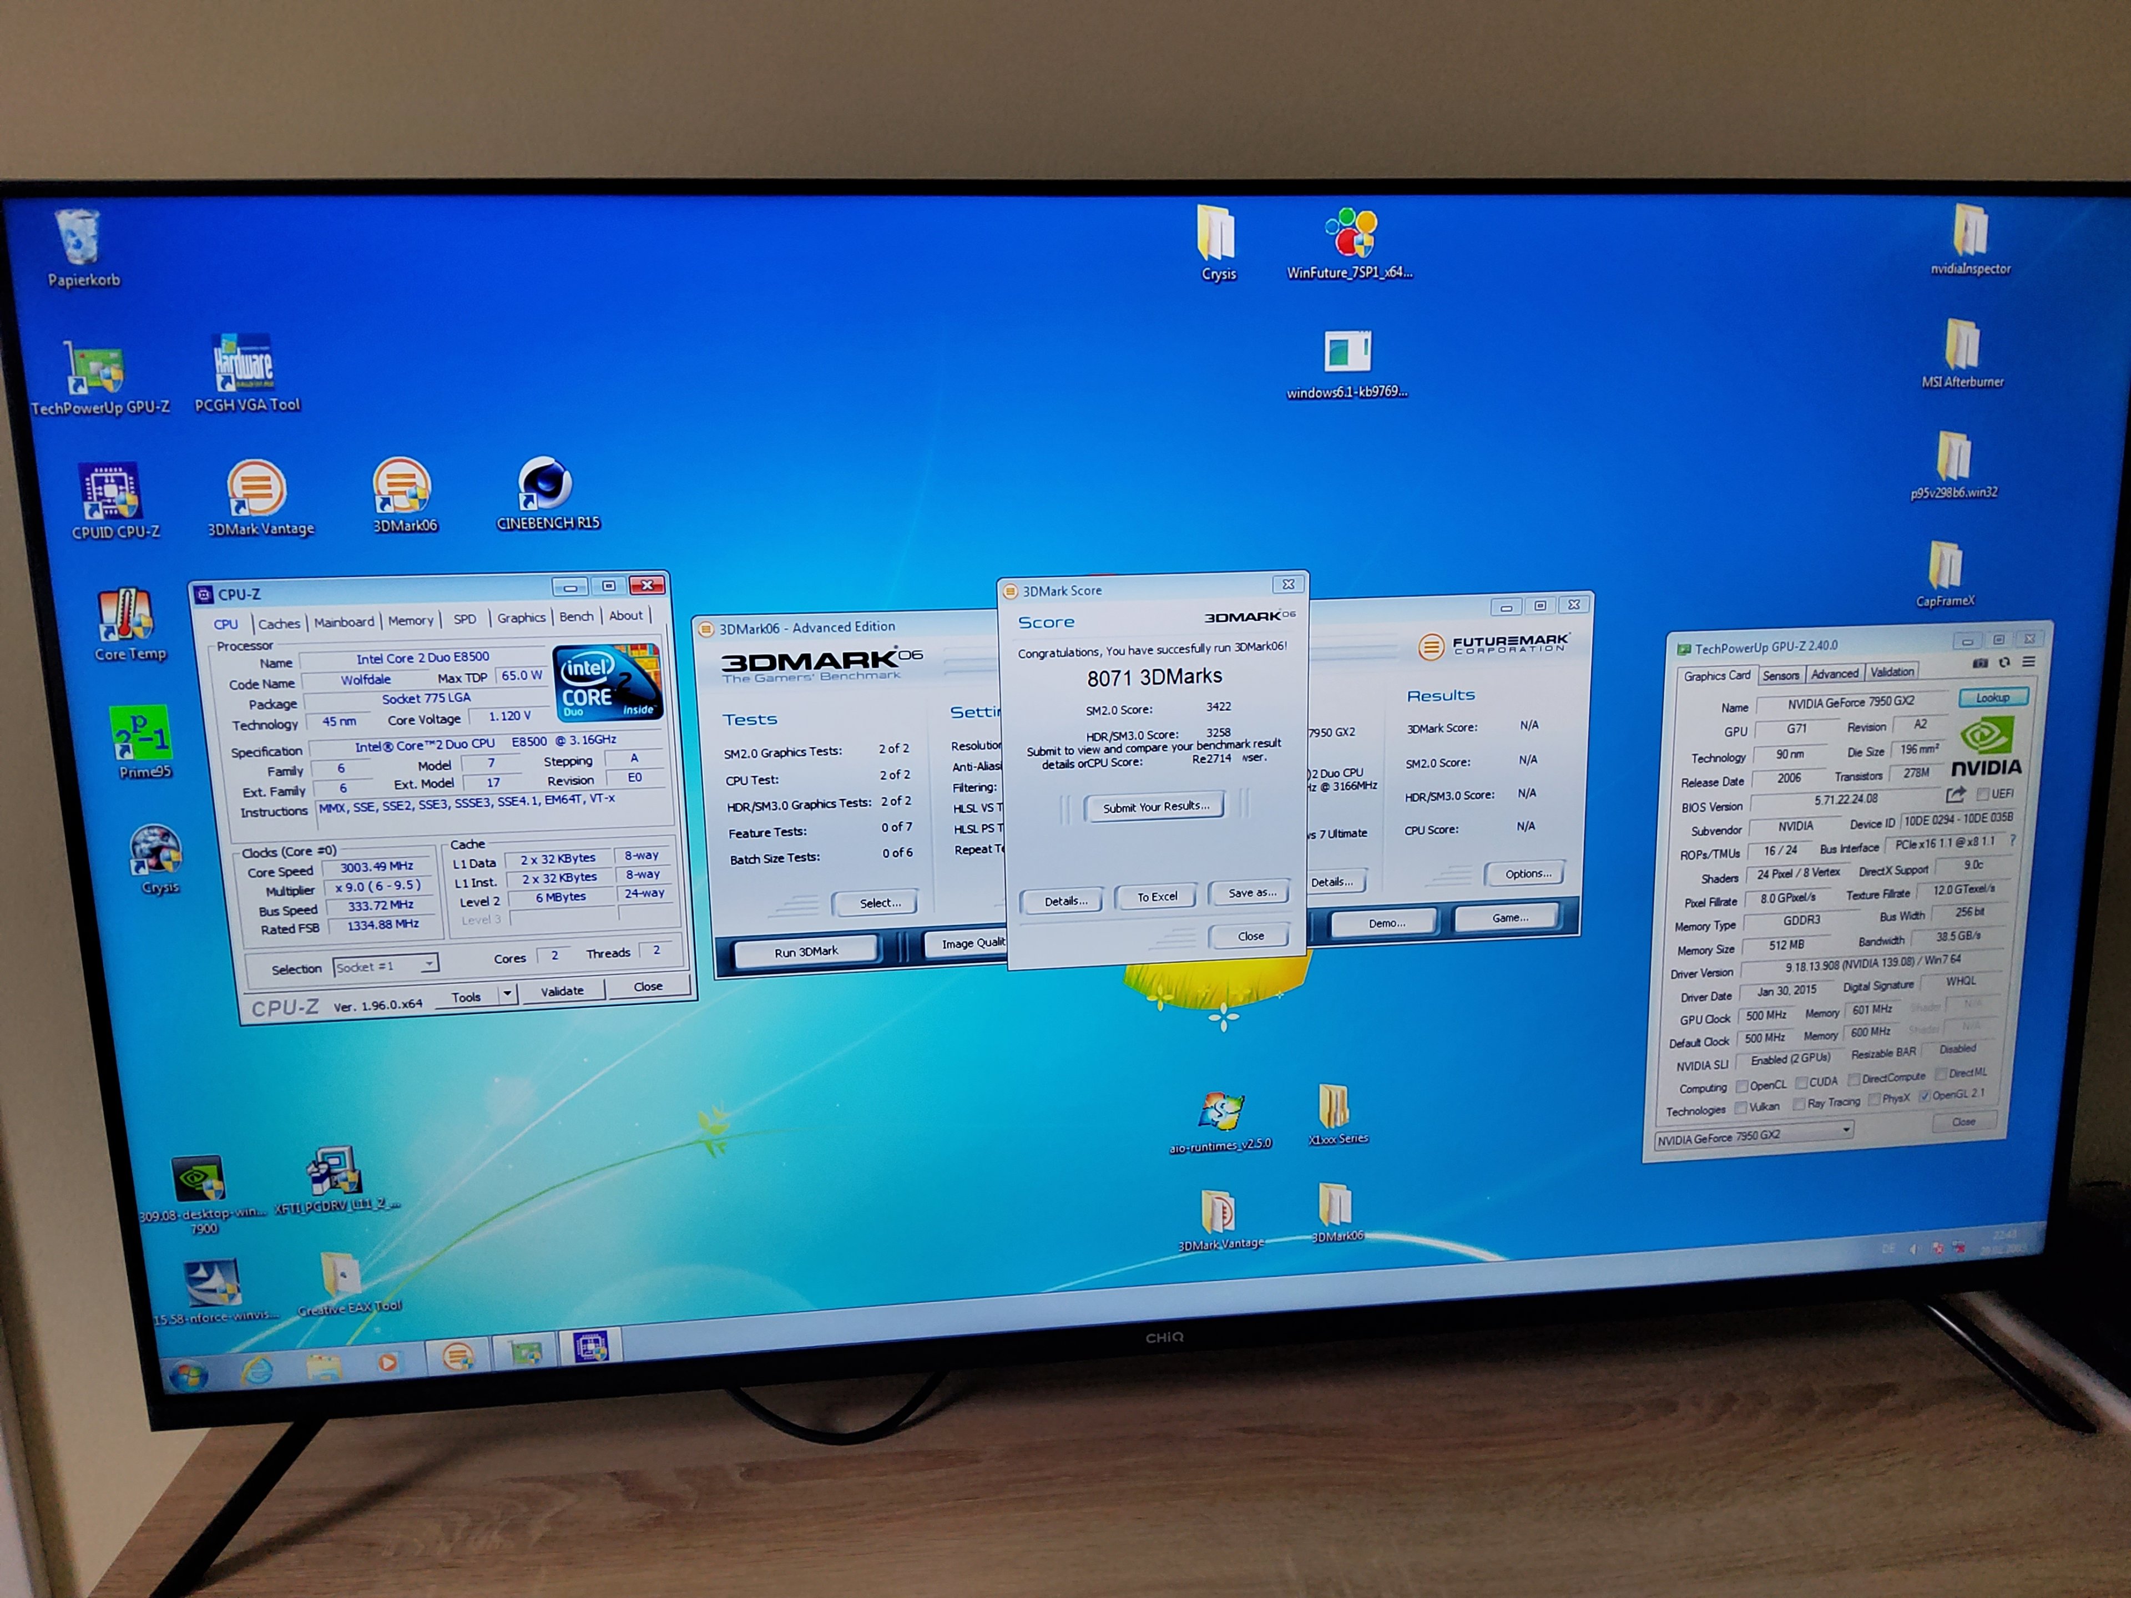Image resolution: width=2131 pixels, height=1598 pixels.
Task: Click BIOS export share icon in GPU-Z
Action: 1955,795
